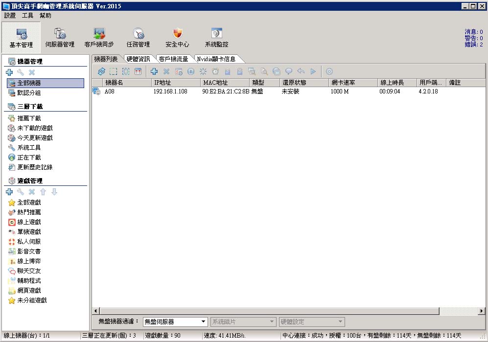This screenshot has height=342, width=488.
Task: Click the gear settings icon in list toolbar
Action: [x=329, y=71]
